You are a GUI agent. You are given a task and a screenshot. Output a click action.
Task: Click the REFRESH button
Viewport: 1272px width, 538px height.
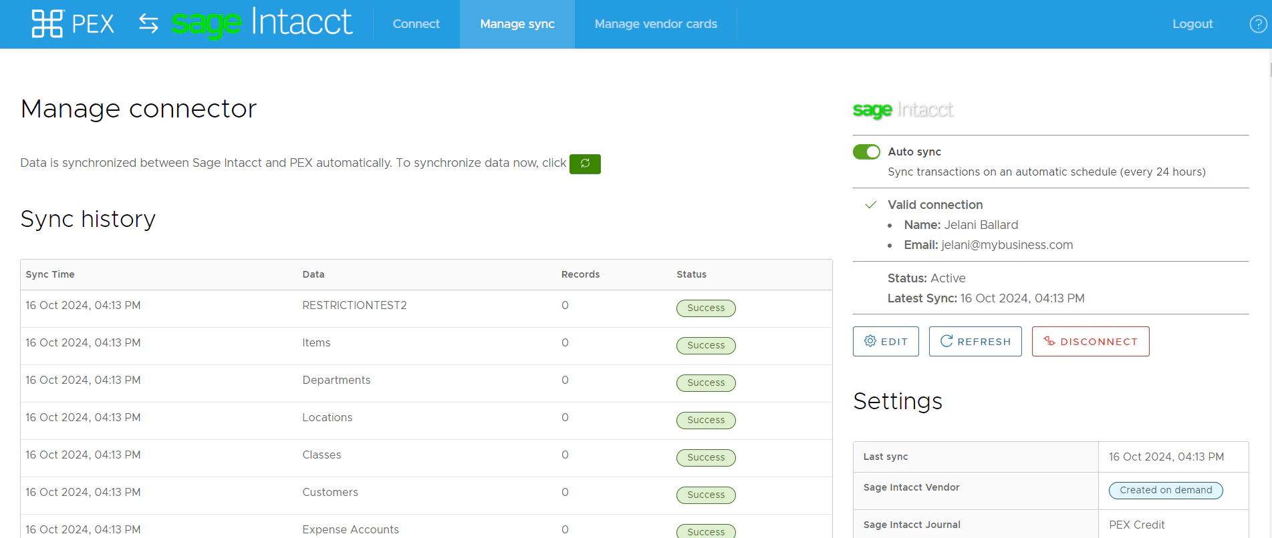[x=975, y=341]
